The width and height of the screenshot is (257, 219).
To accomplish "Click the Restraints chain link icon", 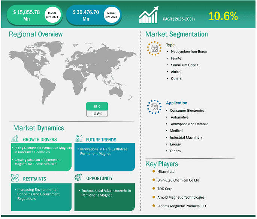I will click(15, 178).
